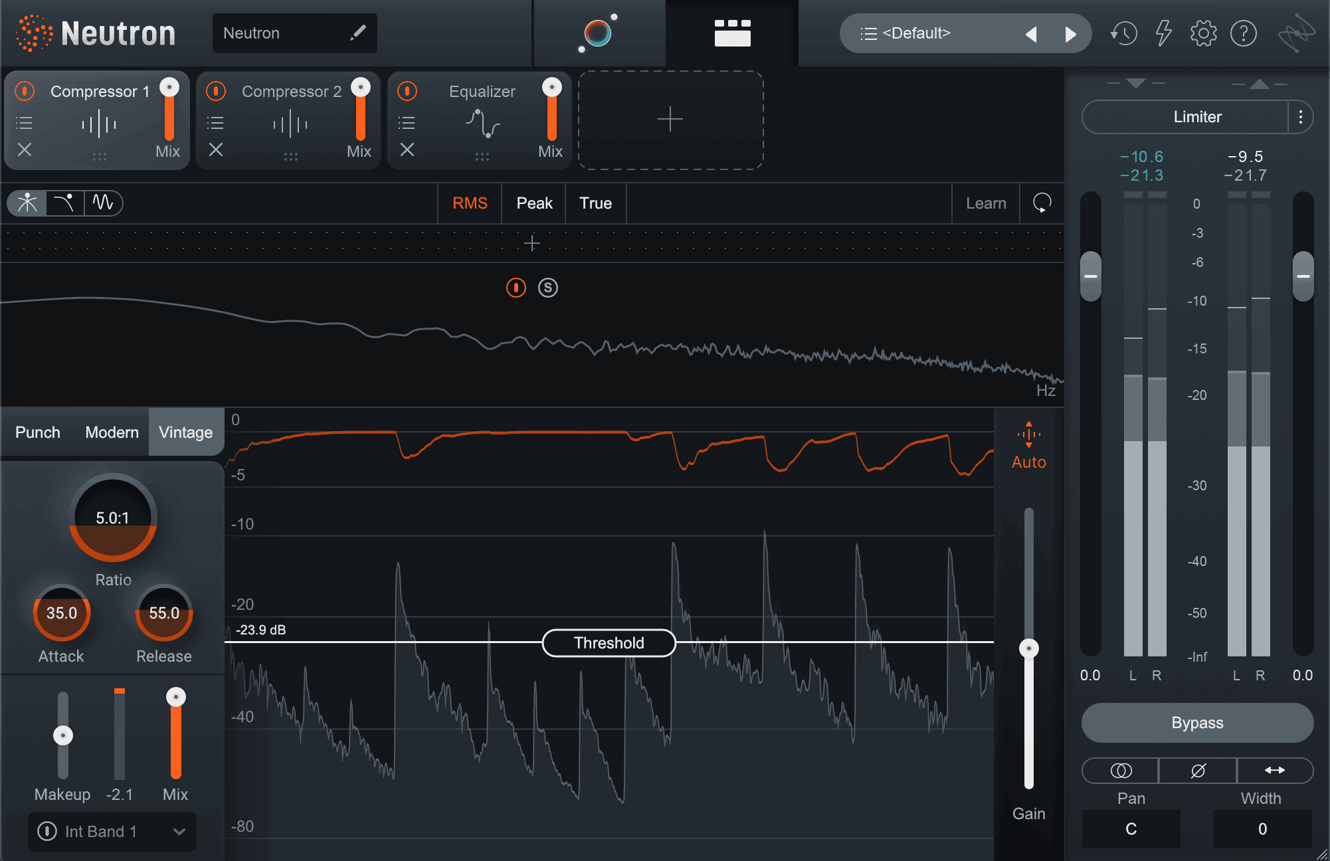Switch level detection to Peak
The height and width of the screenshot is (861, 1330).
(534, 203)
